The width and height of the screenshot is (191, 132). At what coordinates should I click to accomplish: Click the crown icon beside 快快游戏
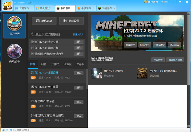click(x=146, y=2)
